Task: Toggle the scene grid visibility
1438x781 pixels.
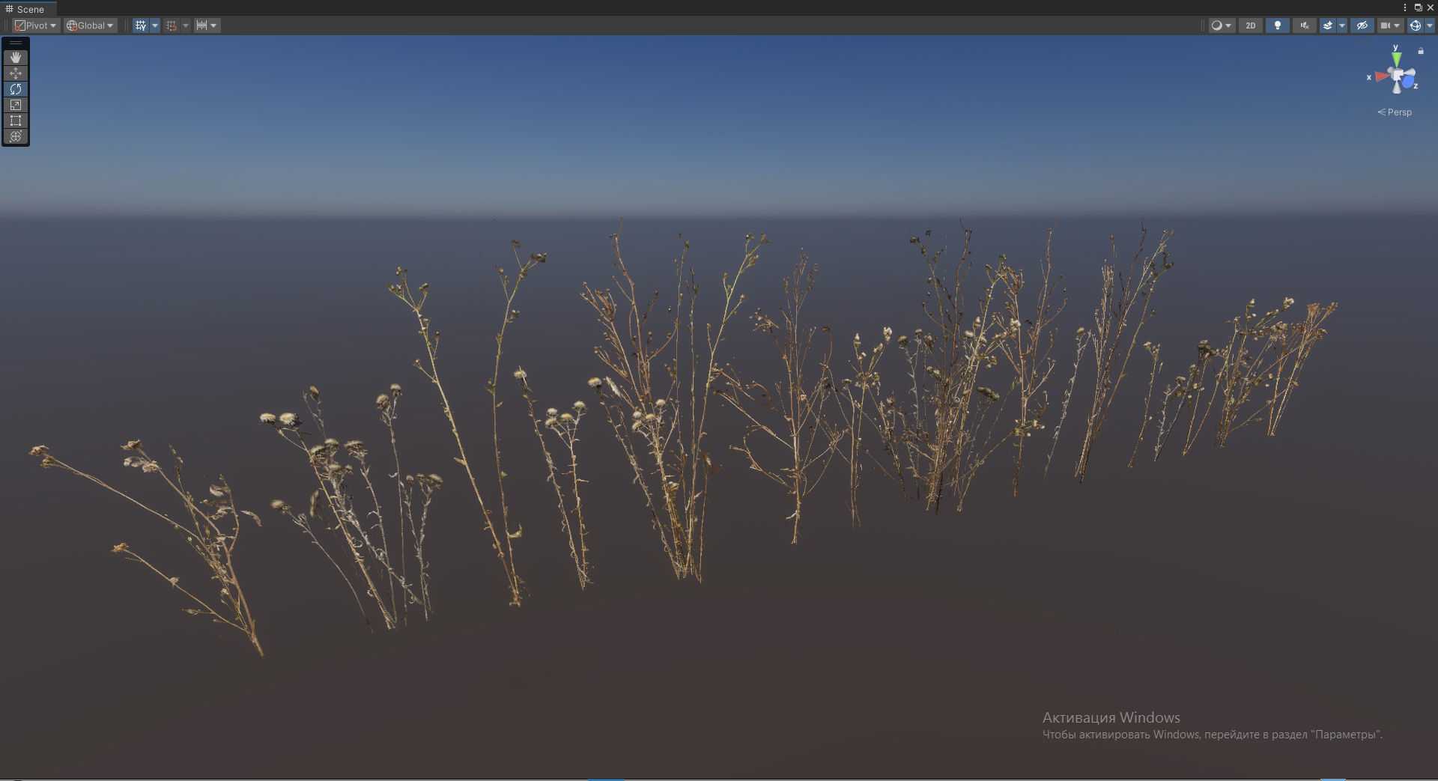Action: (141, 25)
